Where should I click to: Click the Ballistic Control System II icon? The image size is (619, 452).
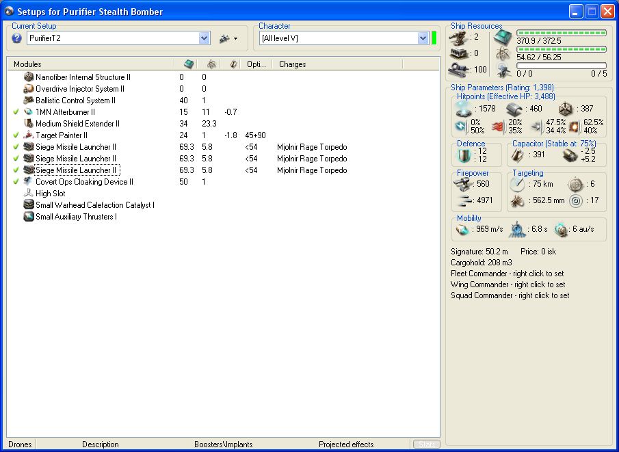pyautogui.click(x=29, y=101)
